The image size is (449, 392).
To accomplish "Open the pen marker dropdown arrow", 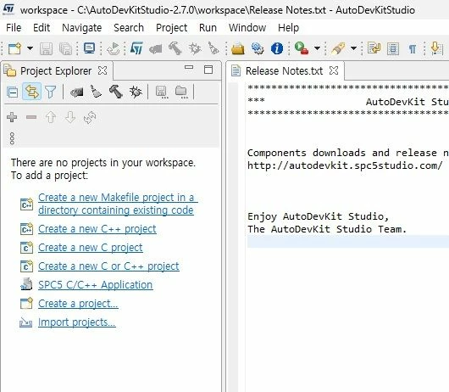I will pyautogui.click(x=353, y=48).
